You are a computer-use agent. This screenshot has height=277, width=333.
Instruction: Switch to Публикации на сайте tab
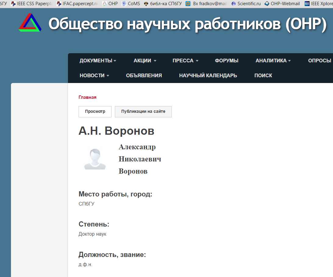pyautogui.click(x=143, y=112)
